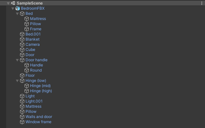Screen dimensions: 205x128
Task: Collapse the Hinge (low) foldout triangle
Action: click(17, 81)
